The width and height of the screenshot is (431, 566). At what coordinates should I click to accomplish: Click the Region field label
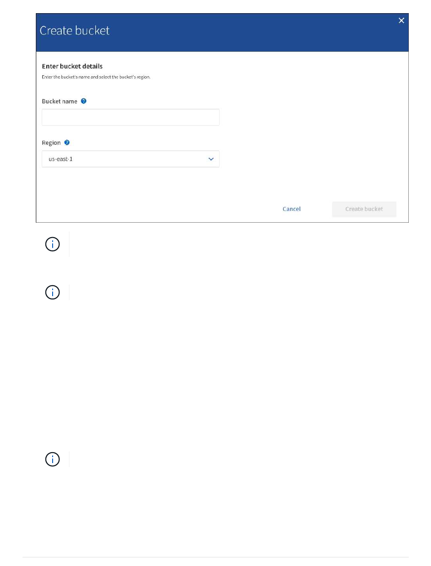(51, 143)
